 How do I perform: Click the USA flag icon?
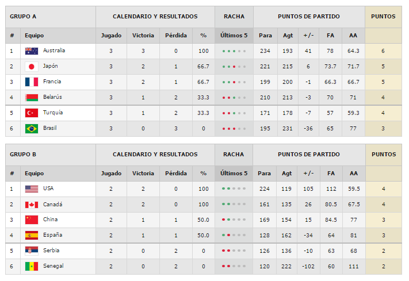[x=32, y=189]
